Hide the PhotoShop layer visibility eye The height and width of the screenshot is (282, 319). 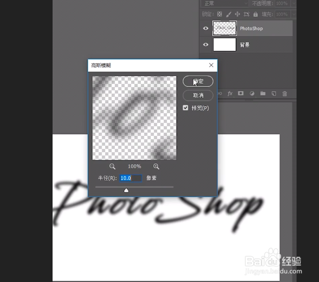point(206,28)
